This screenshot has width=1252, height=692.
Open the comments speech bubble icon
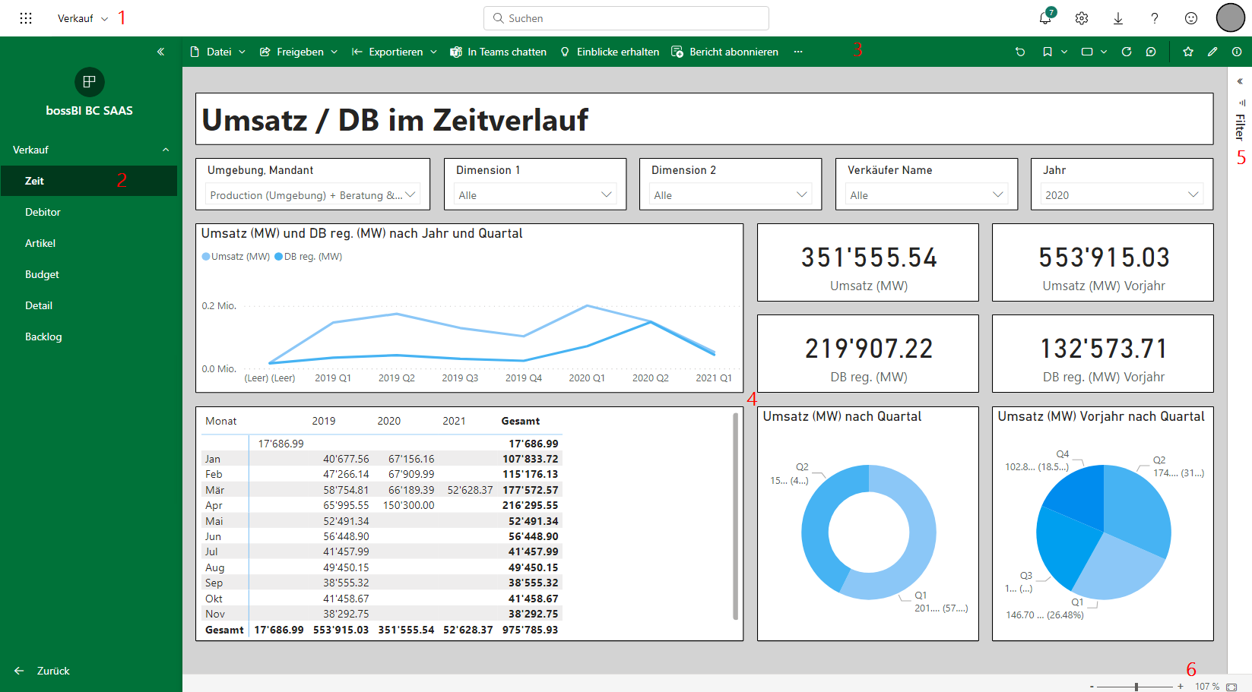point(1151,52)
